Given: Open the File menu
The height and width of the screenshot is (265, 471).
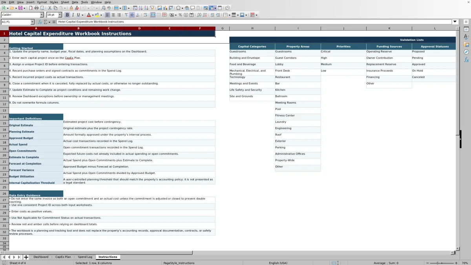Looking at the screenshot, I should tap(4, 2).
